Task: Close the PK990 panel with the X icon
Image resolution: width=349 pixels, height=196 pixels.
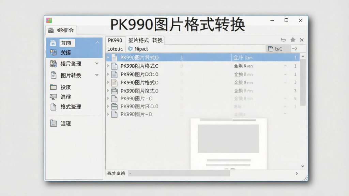Action: (302, 40)
